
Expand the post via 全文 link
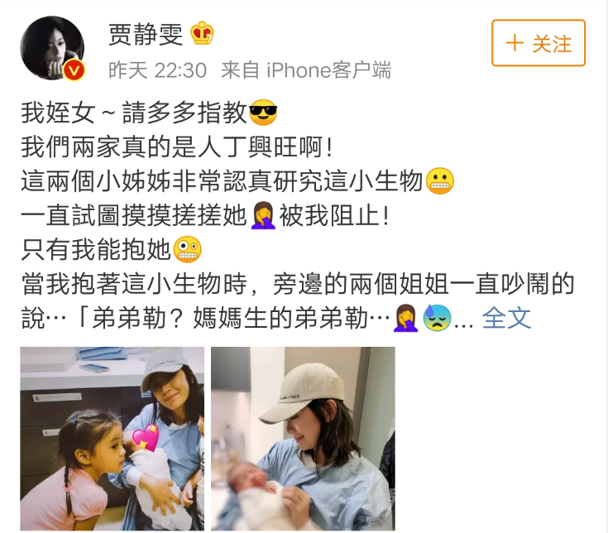click(506, 318)
